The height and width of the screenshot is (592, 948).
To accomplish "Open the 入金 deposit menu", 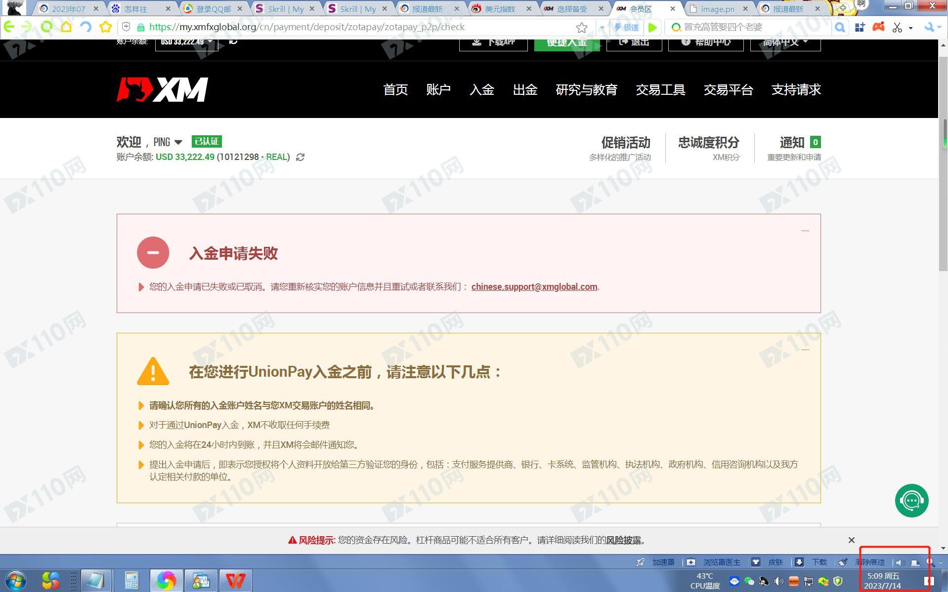I will click(x=482, y=90).
